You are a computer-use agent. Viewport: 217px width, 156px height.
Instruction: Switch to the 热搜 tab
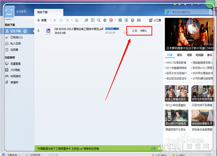170,55
